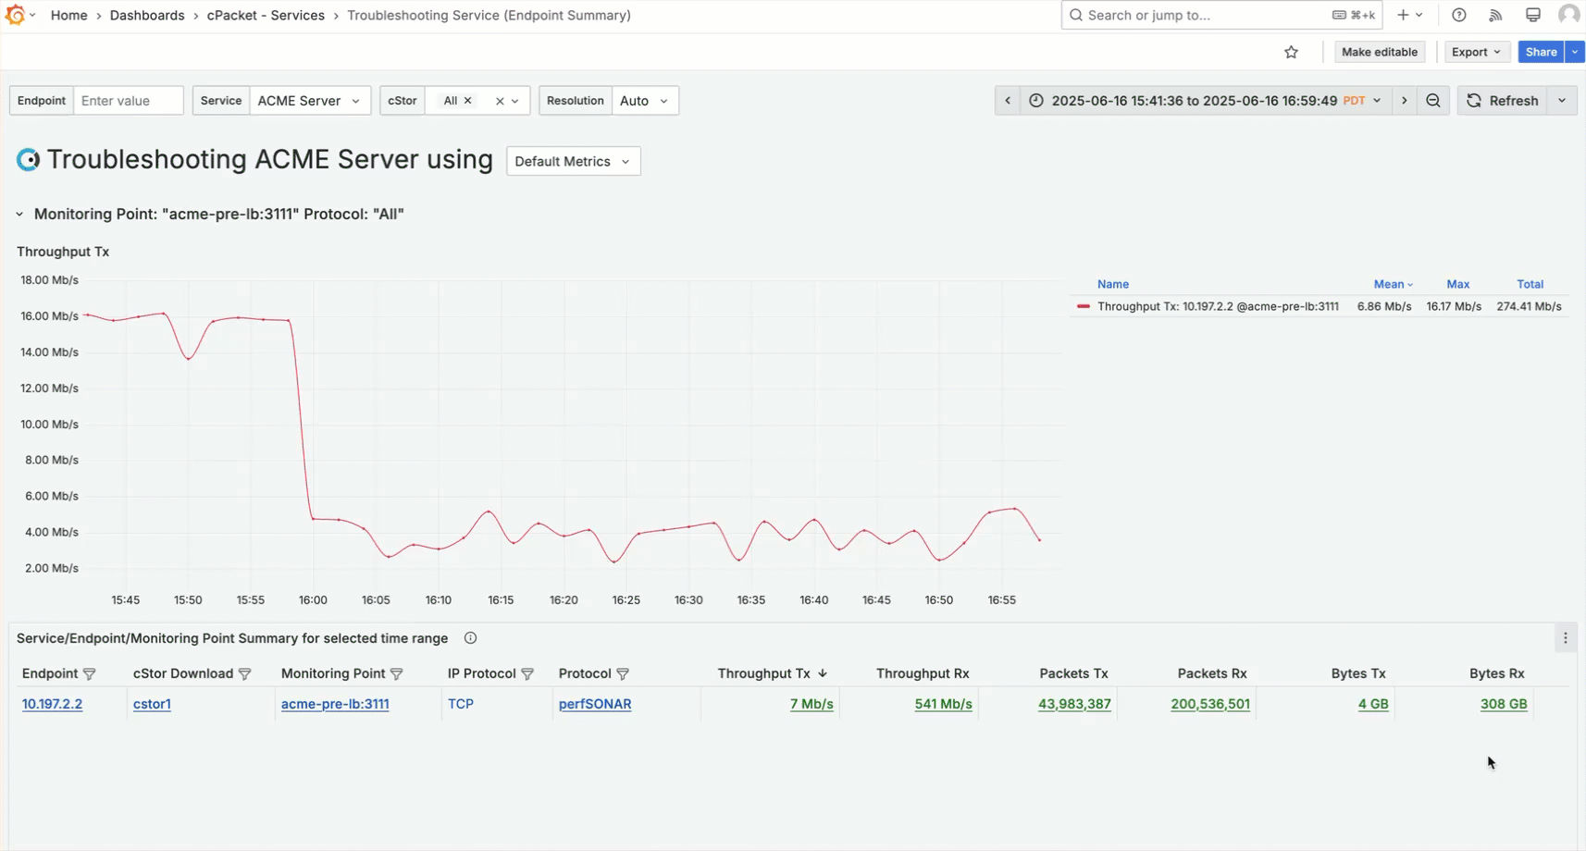Open the perfSONAR protocol link
Screen dimensions: 1586x851
pos(595,704)
